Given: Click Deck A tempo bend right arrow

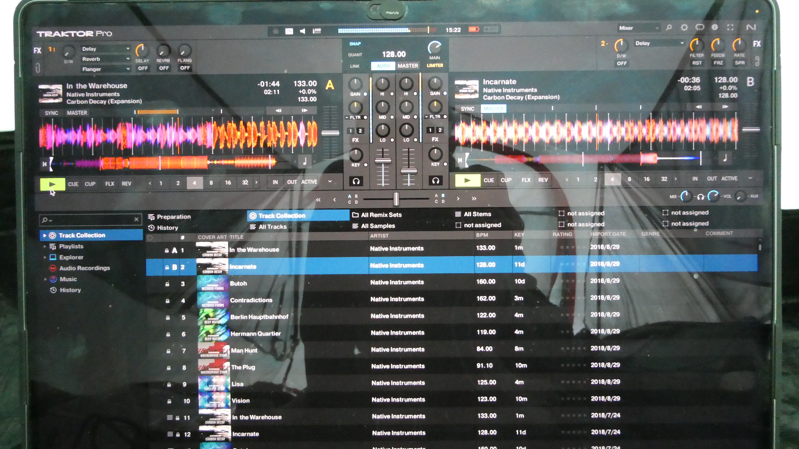Looking at the screenshot, I should pyautogui.click(x=305, y=111).
